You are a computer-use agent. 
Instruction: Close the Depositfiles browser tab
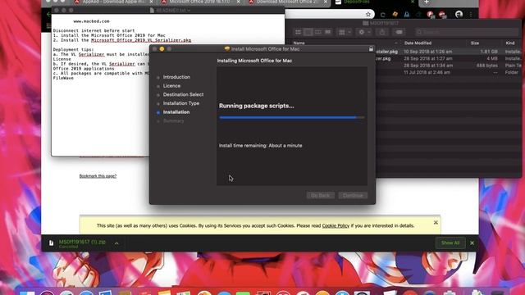coord(413,2)
